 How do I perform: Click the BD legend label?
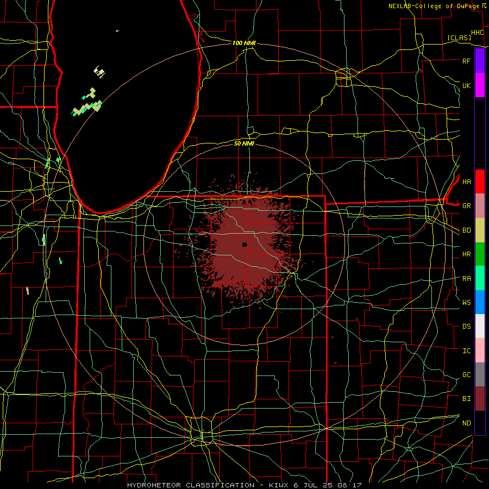point(466,230)
